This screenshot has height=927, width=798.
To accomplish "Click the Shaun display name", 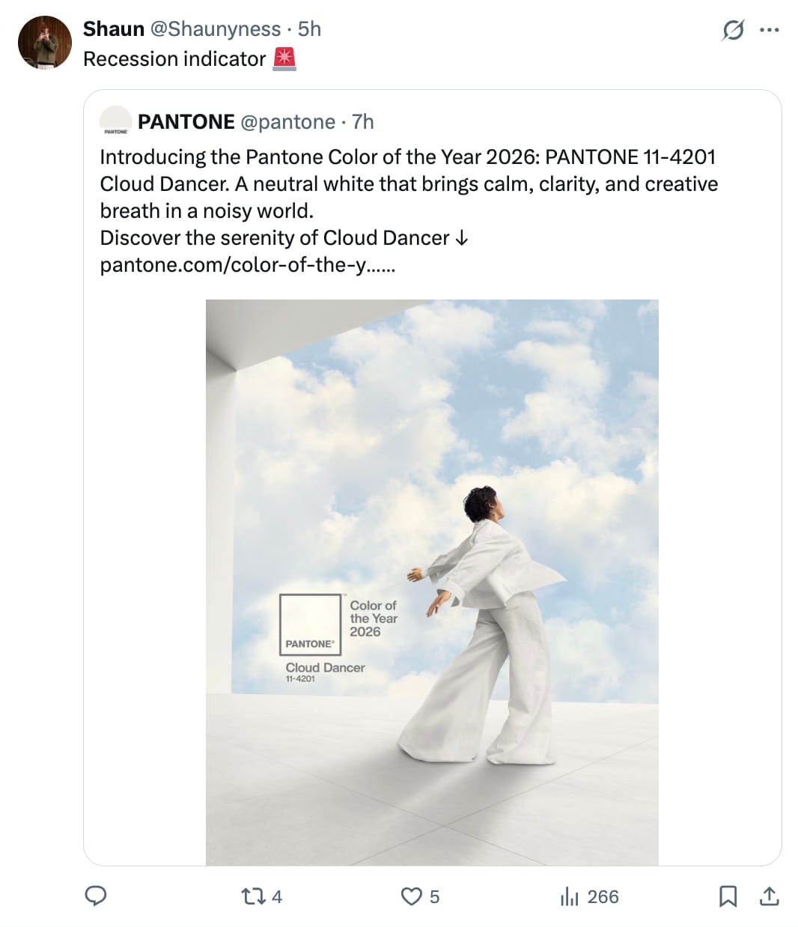I will [x=114, y=28].
